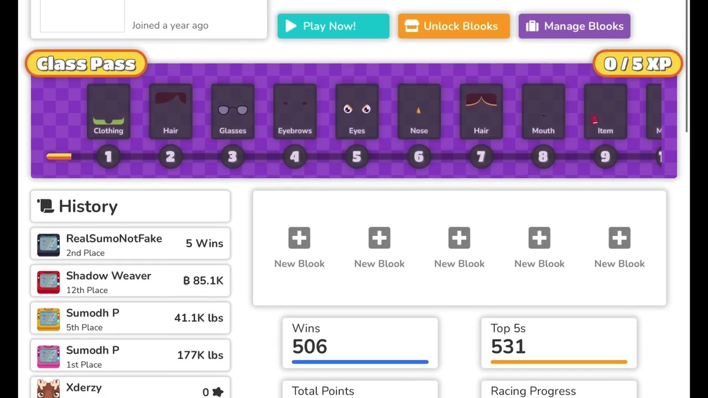Click the Wins stat card
Screen dimensions: 708x398
pos(360,343)
